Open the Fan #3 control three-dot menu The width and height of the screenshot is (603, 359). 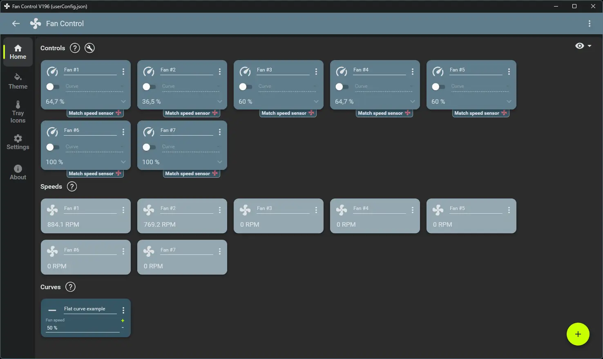(316, 71)
